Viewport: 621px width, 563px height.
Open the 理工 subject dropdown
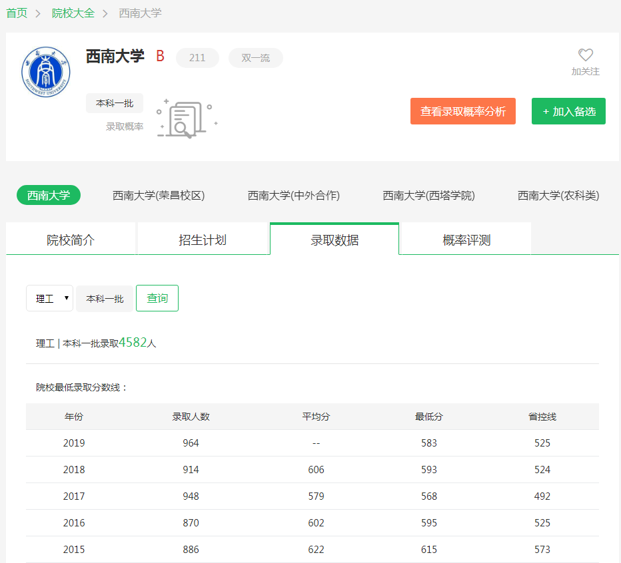click(49, 298)
